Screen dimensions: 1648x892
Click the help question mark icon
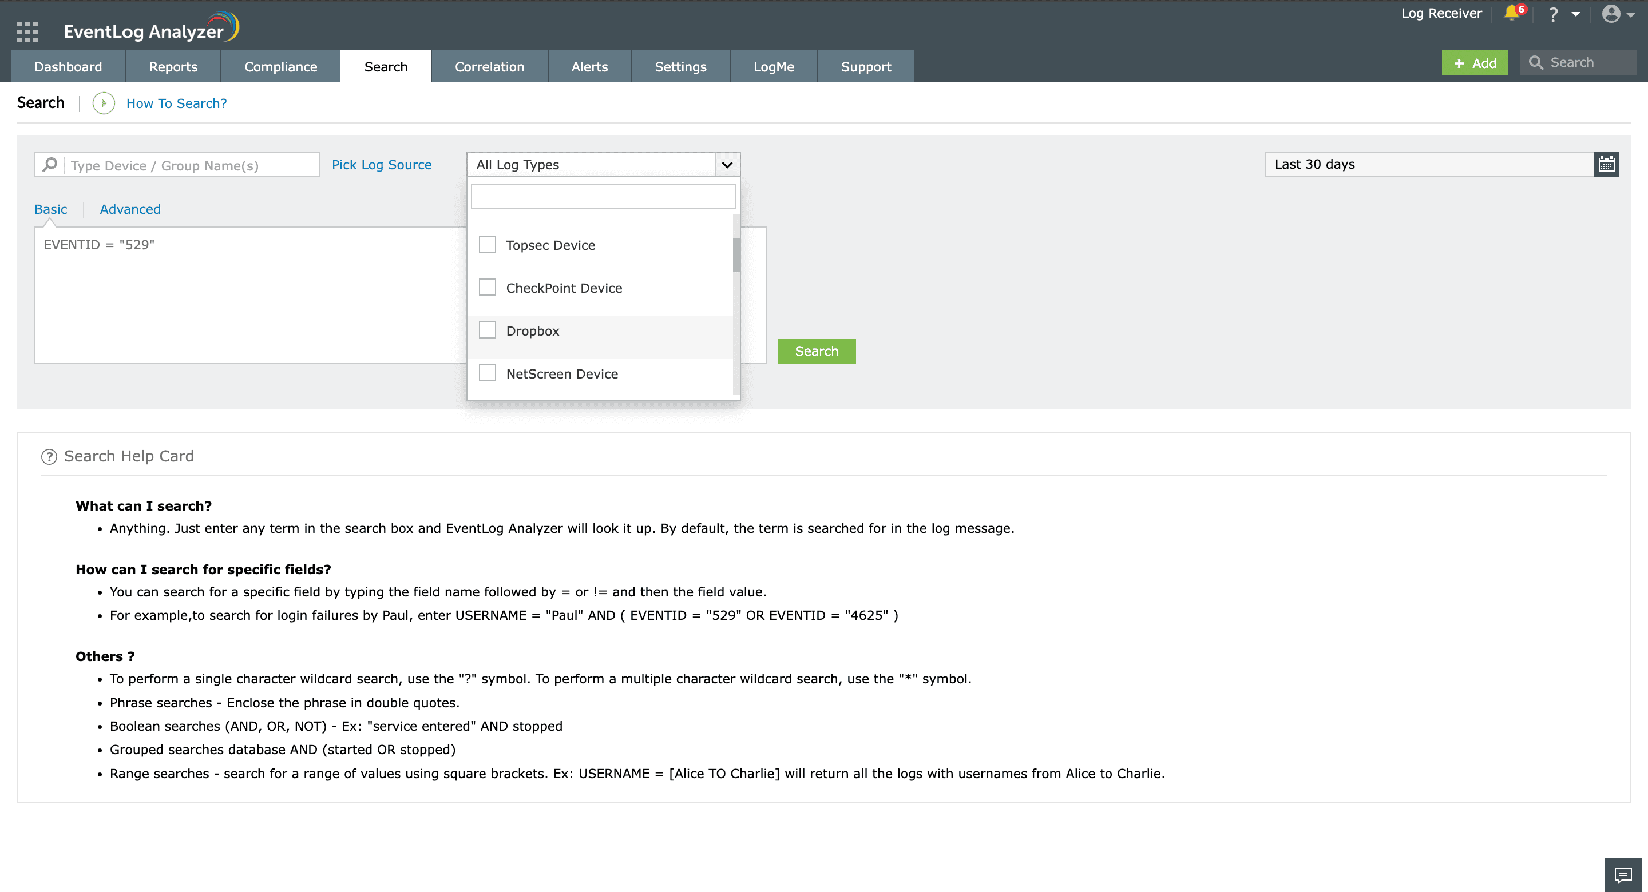tap(1552, 14)
